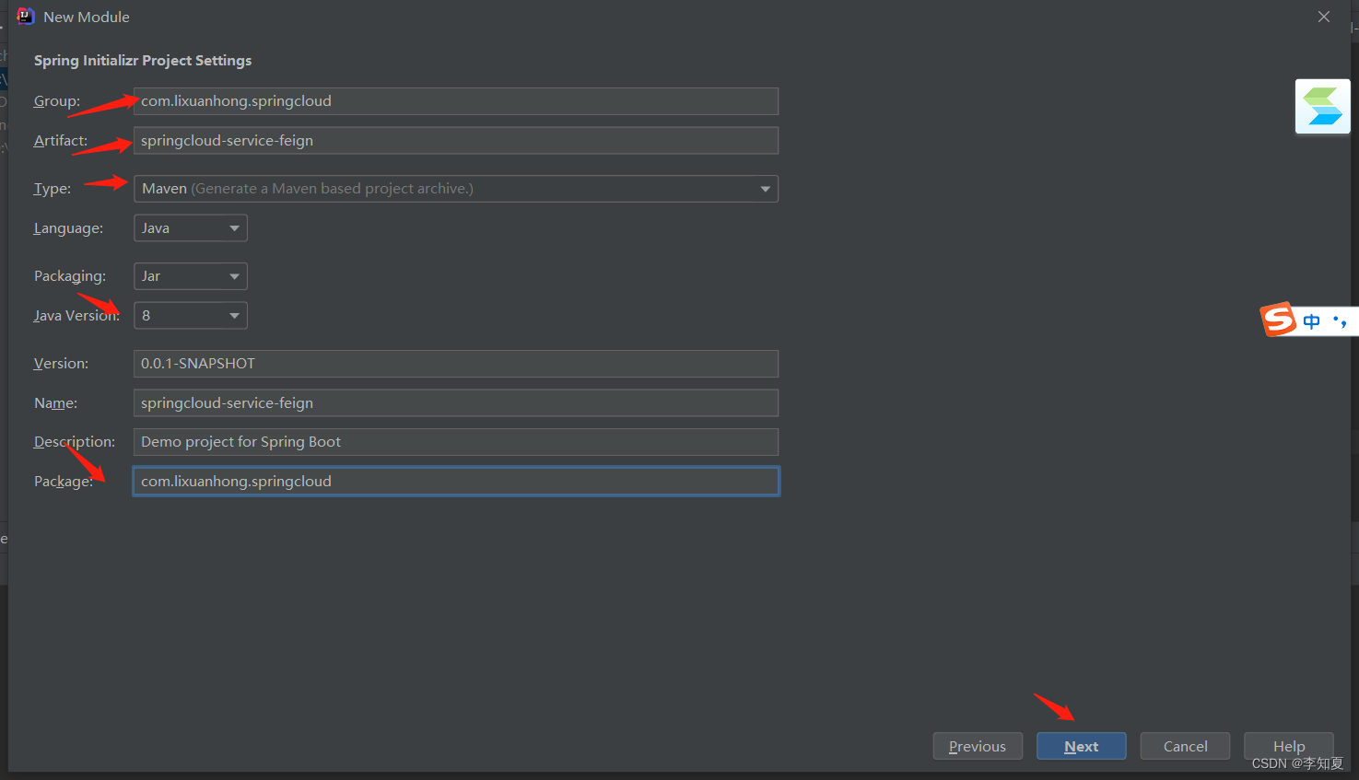This screenshot has height=780, width=1359.
Task: Click the Package input field
Action: click(x=456, y=482)
